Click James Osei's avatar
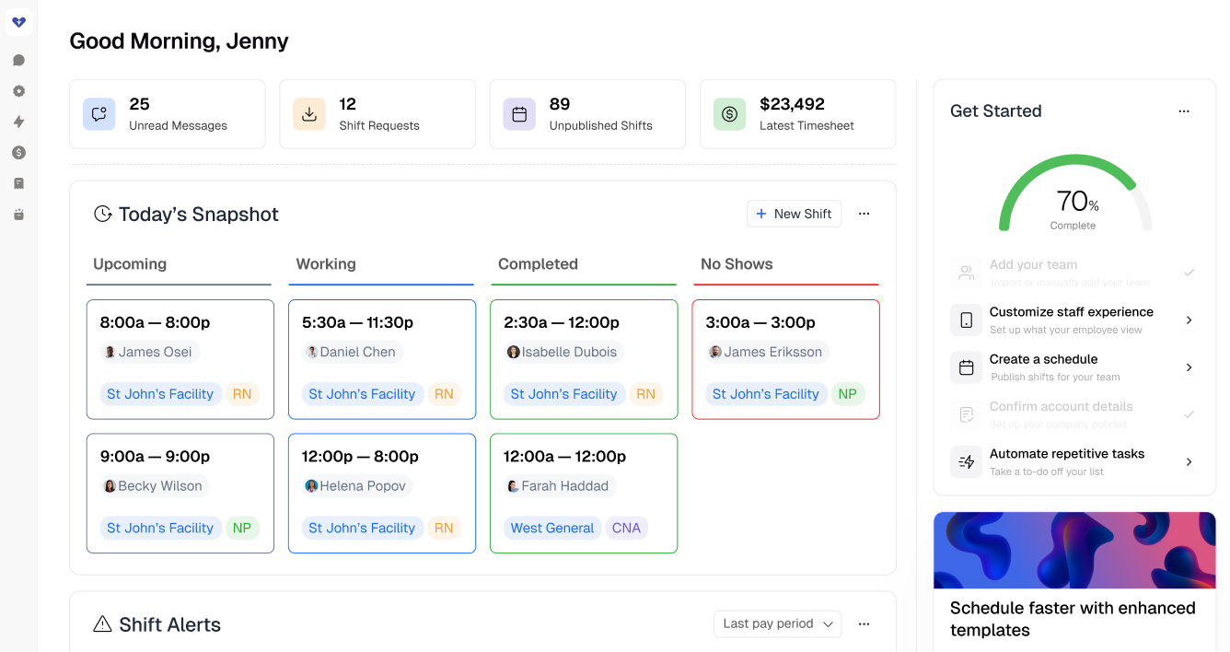Screen dimensions: 1230x652 pyautogui.click(x=110, y=352)
